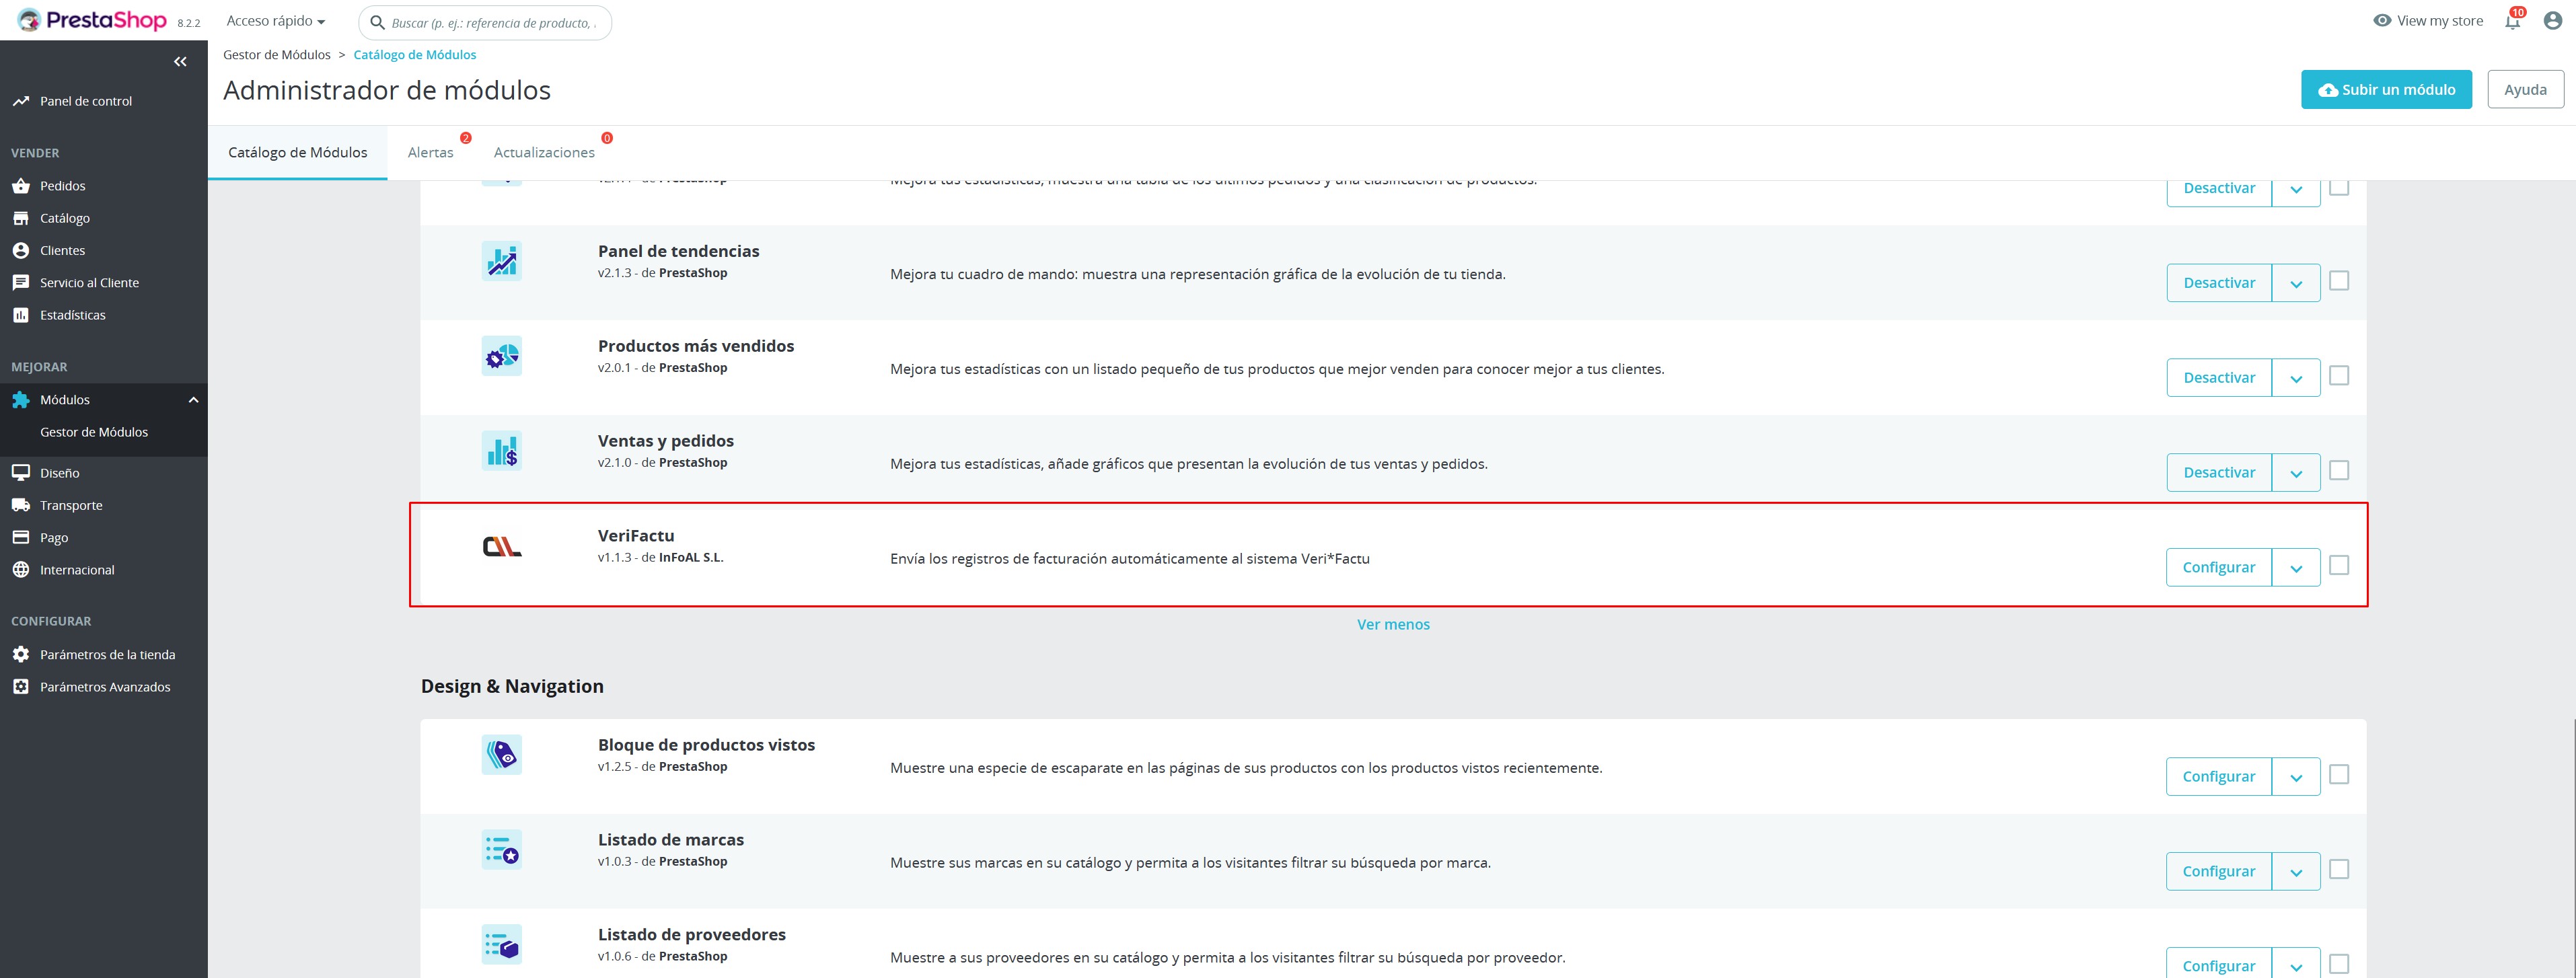Desactivar the Panel de tendencias module
This screenshot has width=2576, height=978.
tap(2218, 283)
